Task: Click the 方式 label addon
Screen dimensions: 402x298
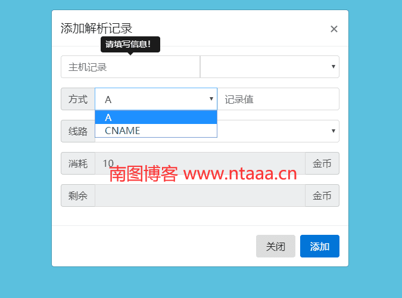Action: click(x=78, y=99)
